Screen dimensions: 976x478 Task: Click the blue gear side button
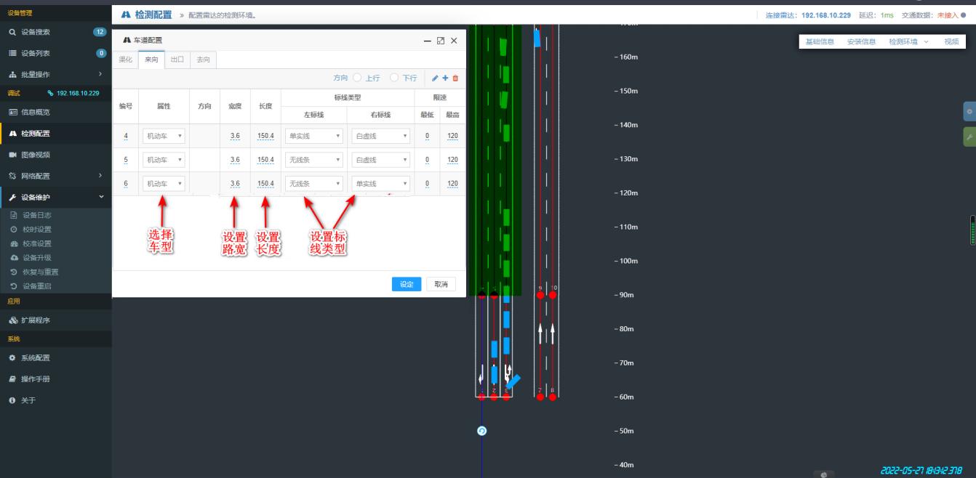point(969,112)
